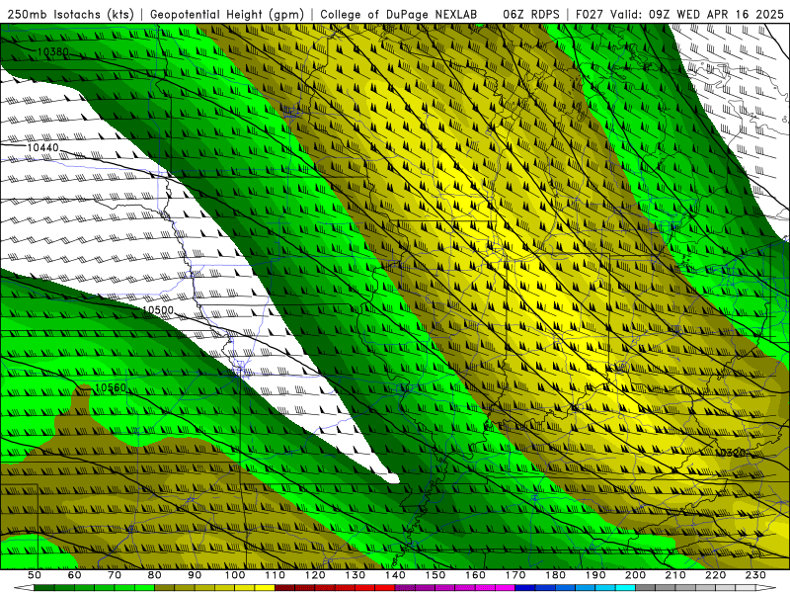This screenshot has height=593, width=790.
Task: Click the 140 value on the color scale
Action: pyautogui.click(x=395, y=575)
